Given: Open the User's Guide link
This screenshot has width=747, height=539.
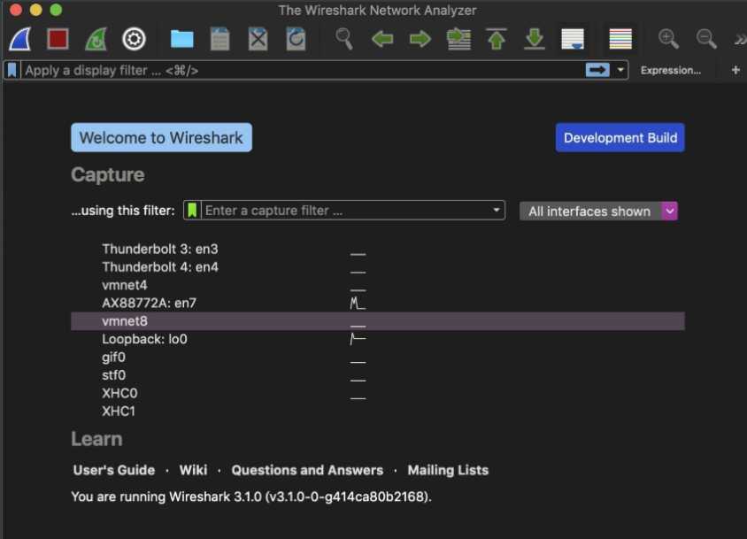Looking at the screenshot, I should tap(114, 470).
